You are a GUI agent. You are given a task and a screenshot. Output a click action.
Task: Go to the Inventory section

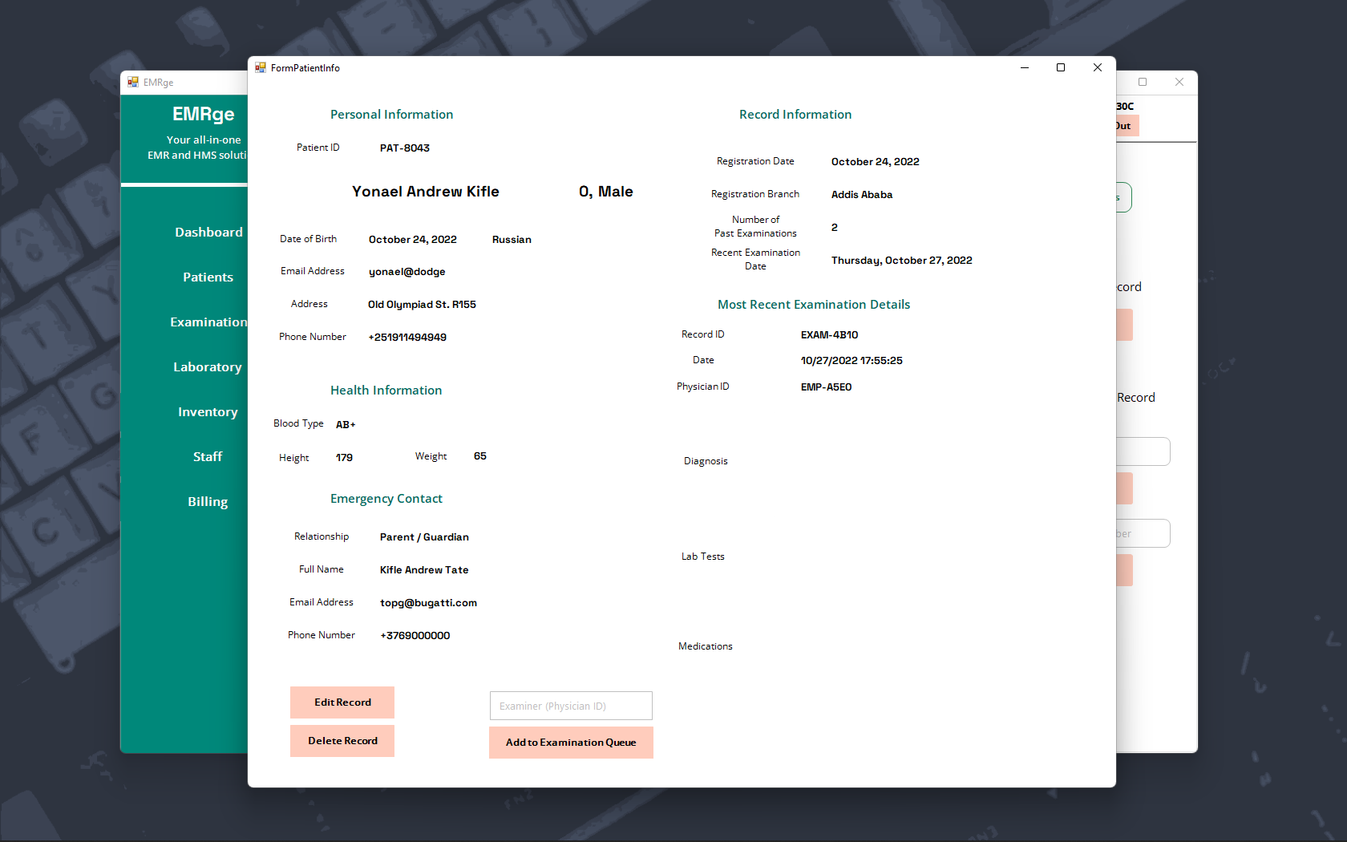pos(208,411)
